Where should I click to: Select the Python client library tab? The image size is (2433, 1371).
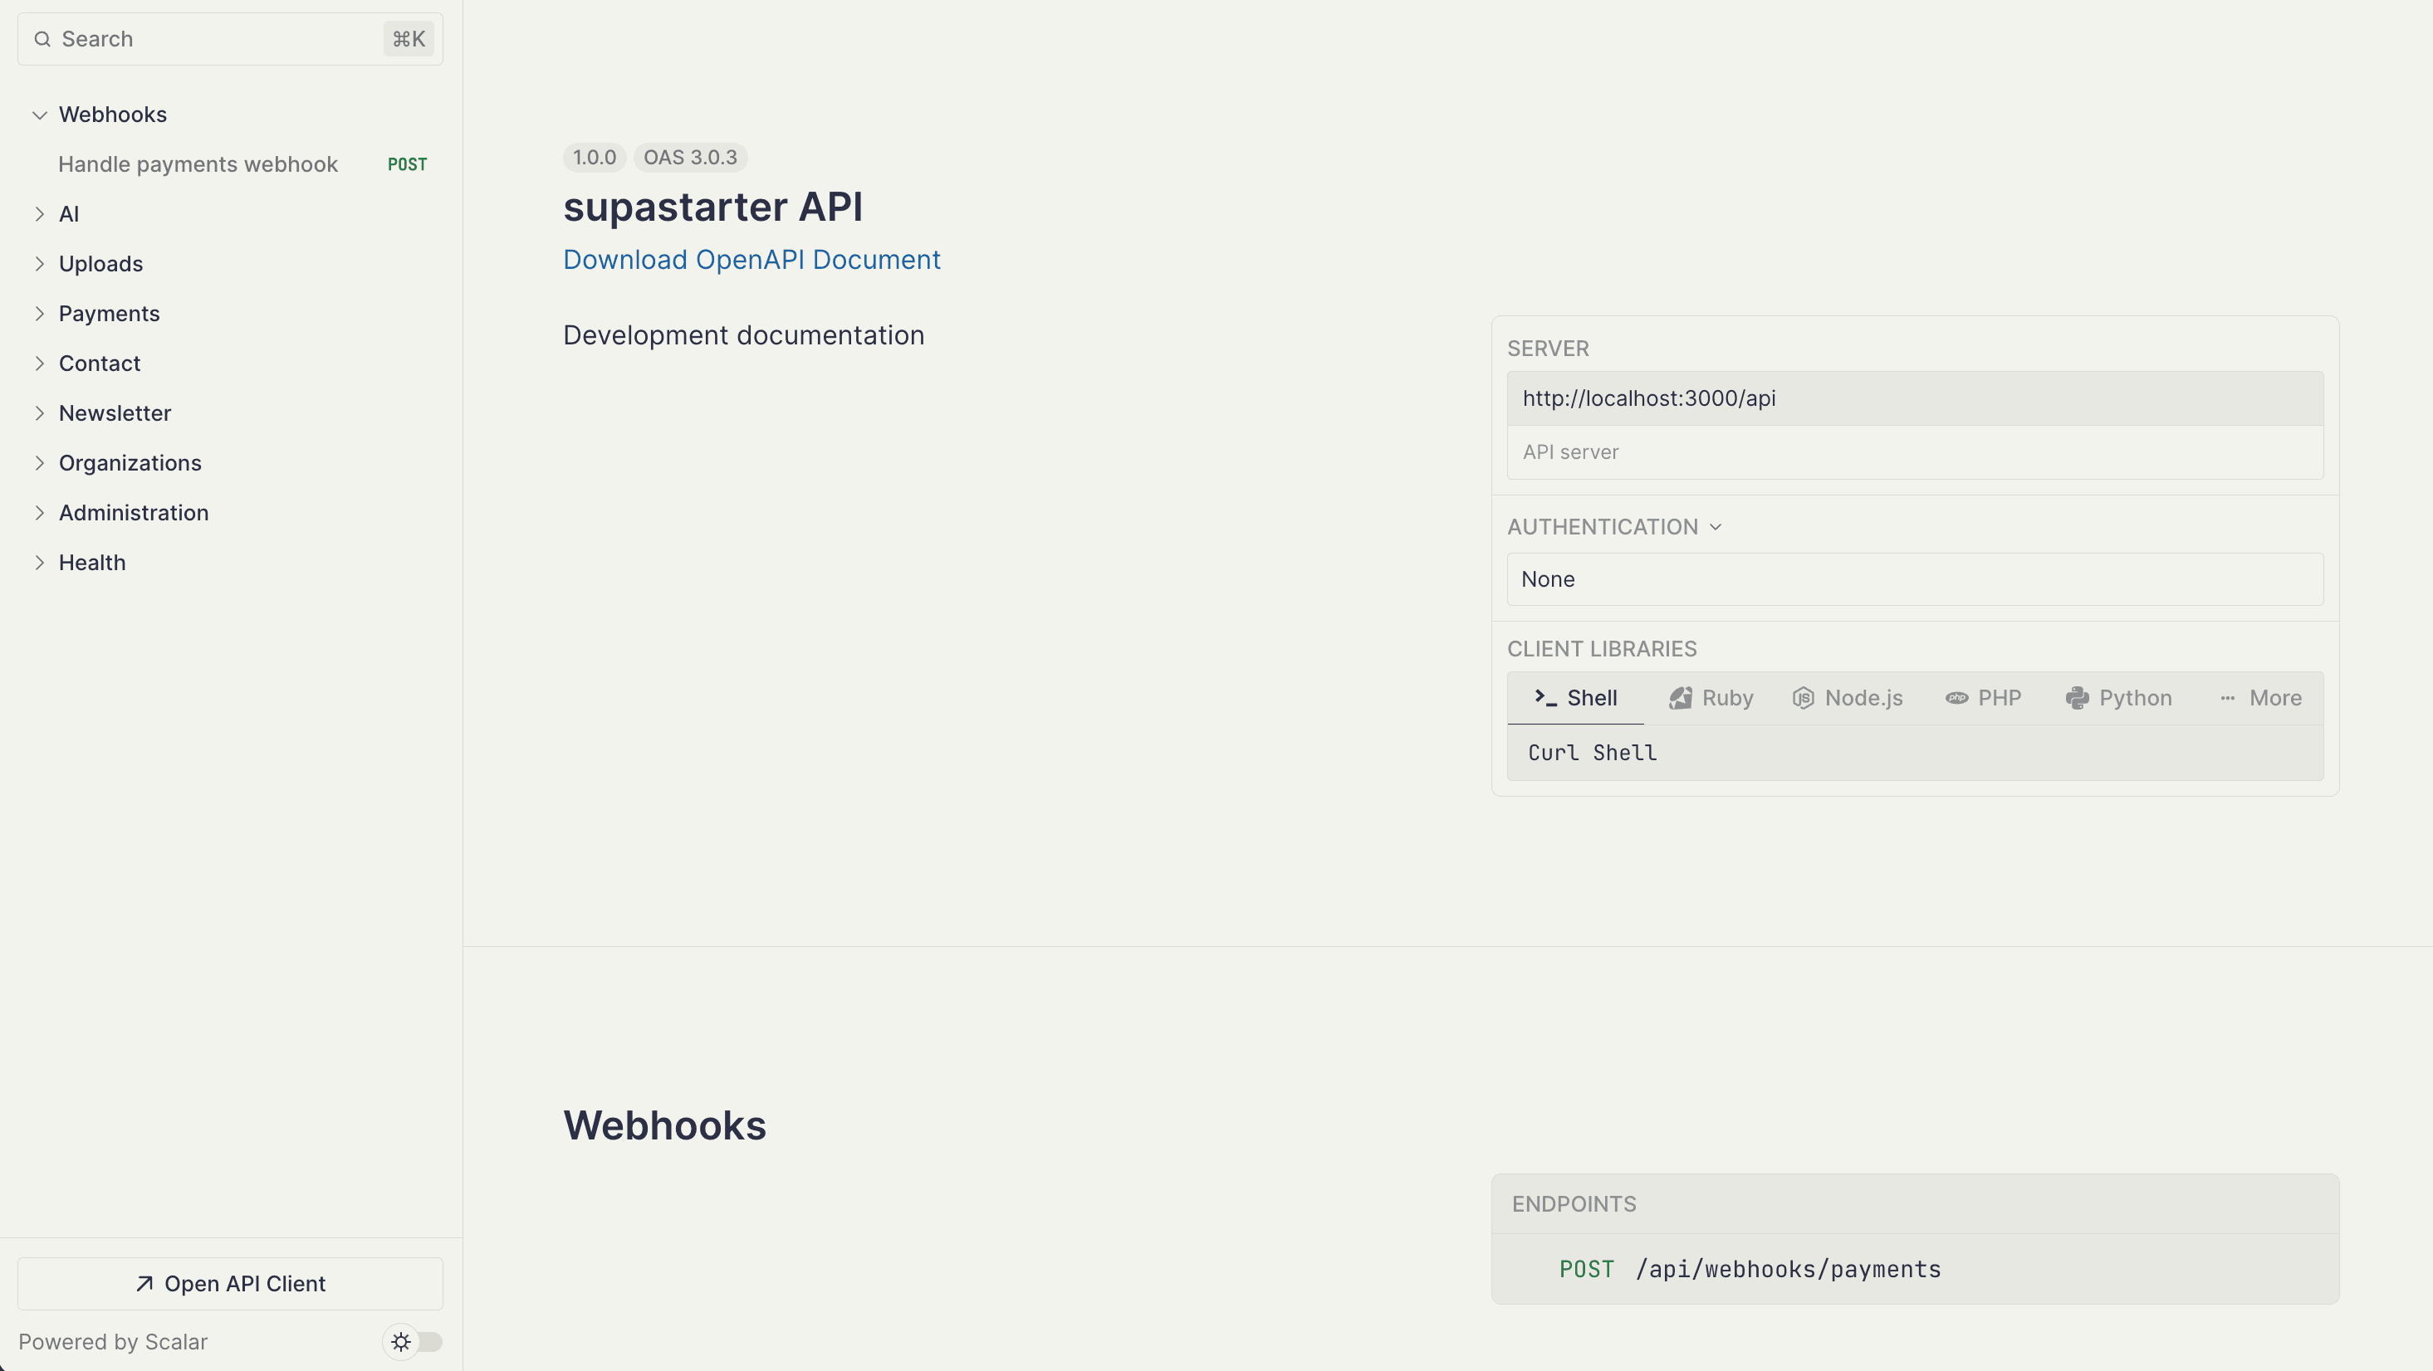tap(2118, 698)
